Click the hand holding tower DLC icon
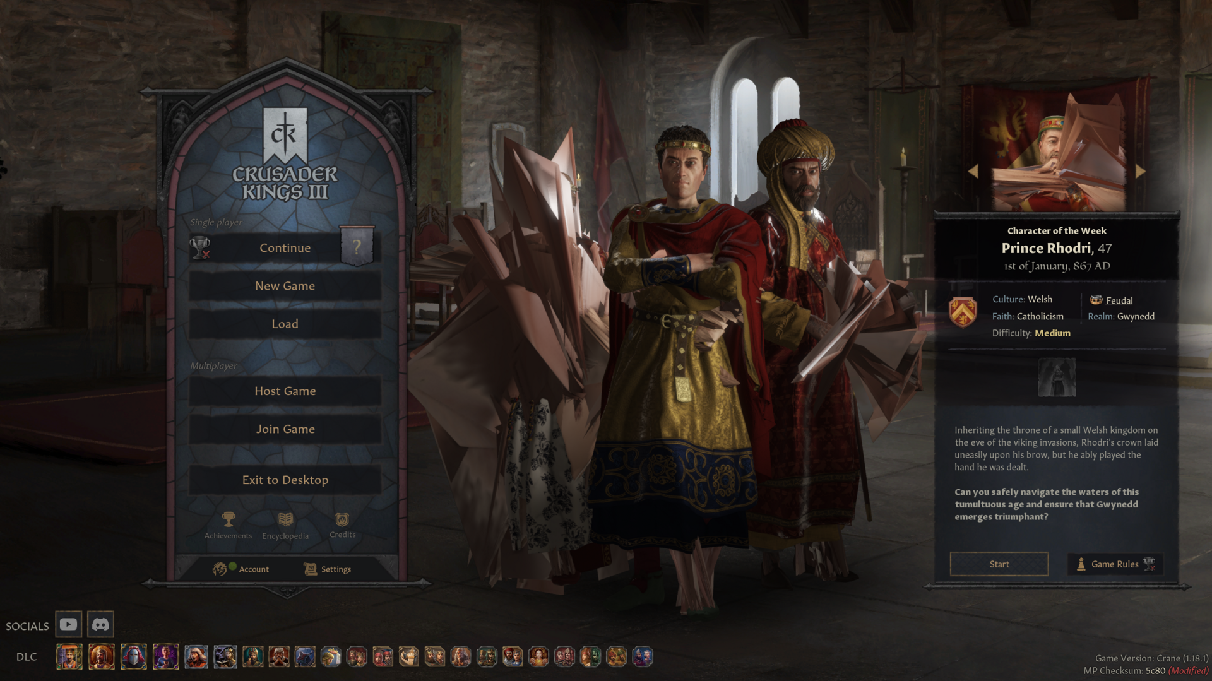Image resolution: width=1212 pixels, height=681 pixels. tap(408, 656)
